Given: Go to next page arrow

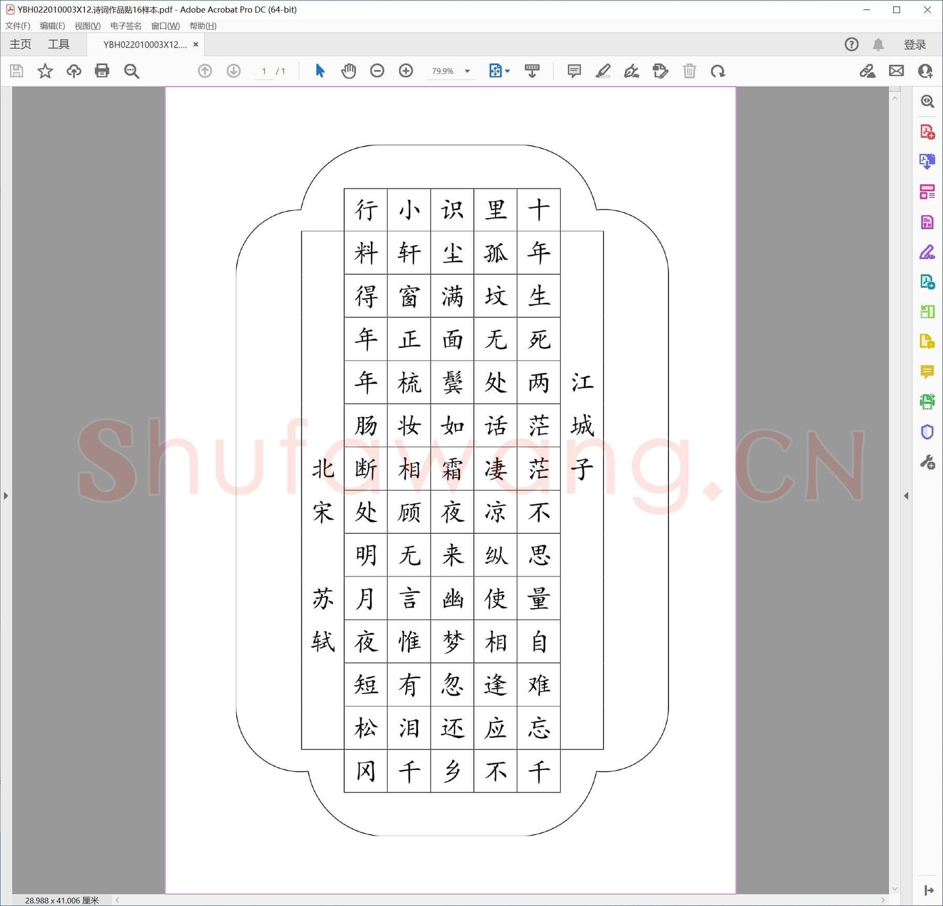Looking at the screenshot, I should 234,71.
